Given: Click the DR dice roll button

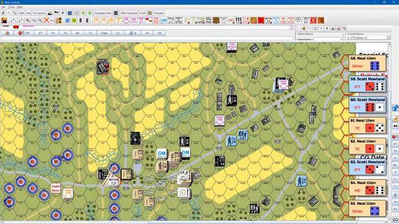Looking at the screenshot, I should point(24,33).
